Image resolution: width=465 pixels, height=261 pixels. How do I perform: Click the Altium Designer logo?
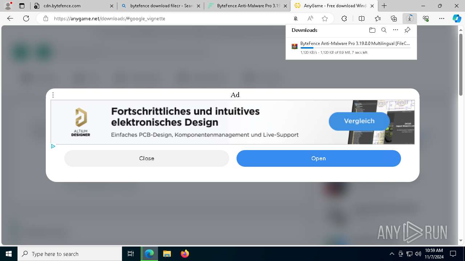click(x=81, y=122)
